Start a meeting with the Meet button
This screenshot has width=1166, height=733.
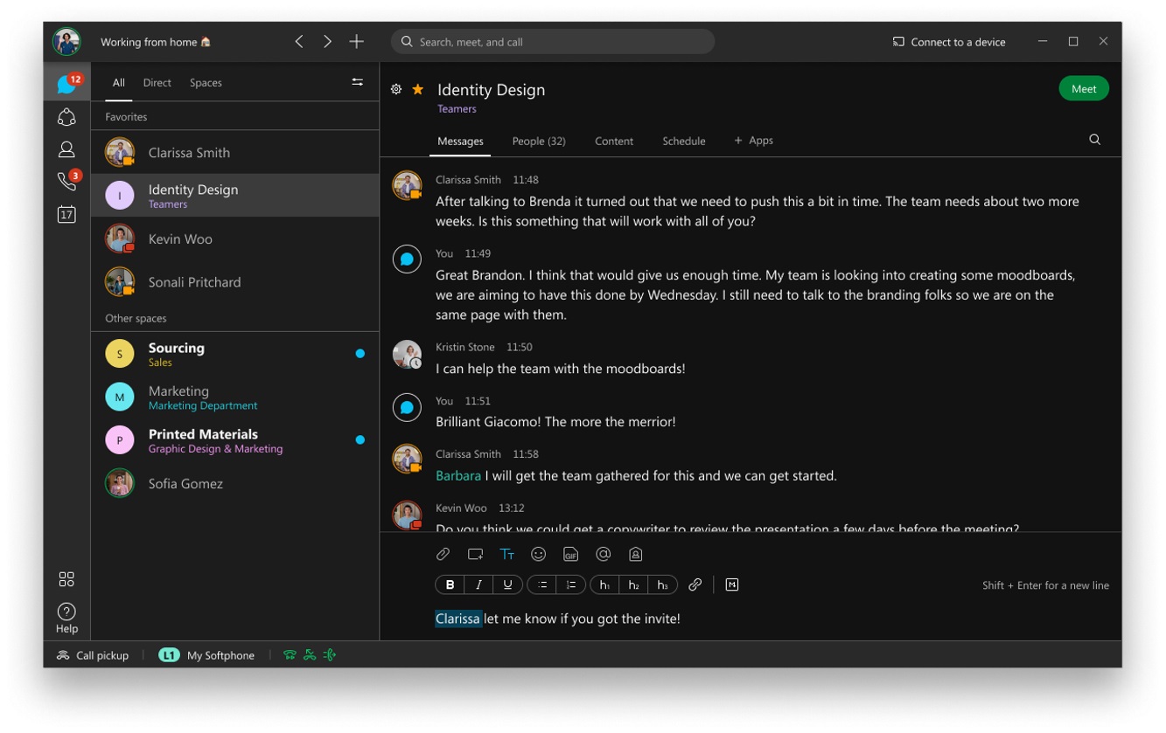click(1084, 89)
